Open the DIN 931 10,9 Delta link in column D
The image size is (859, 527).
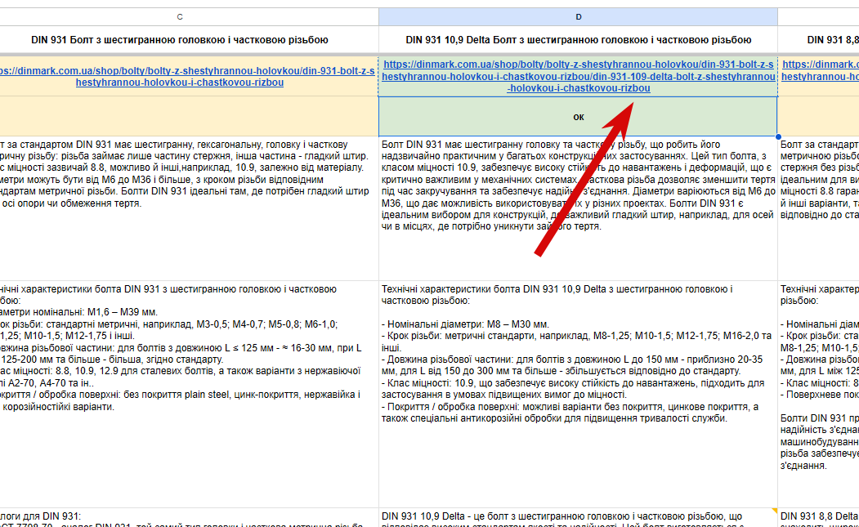578,76
